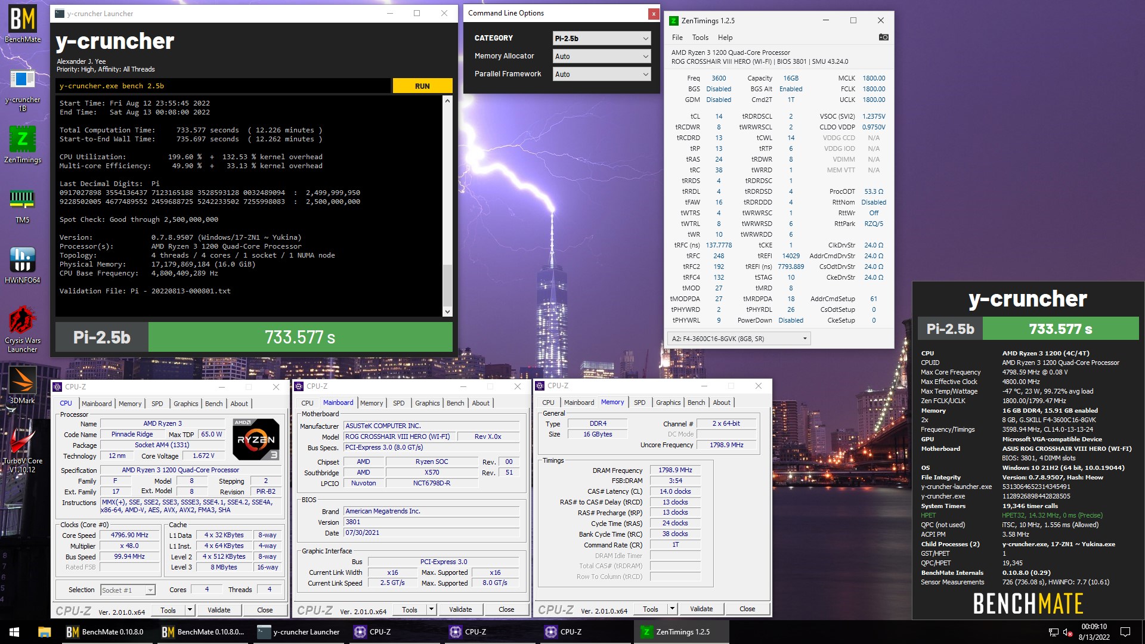Expand Tools arrow in Mainboard CPU-Z window
The image size is (1145, 644).
pyautogui.click(x=431, y=609)
